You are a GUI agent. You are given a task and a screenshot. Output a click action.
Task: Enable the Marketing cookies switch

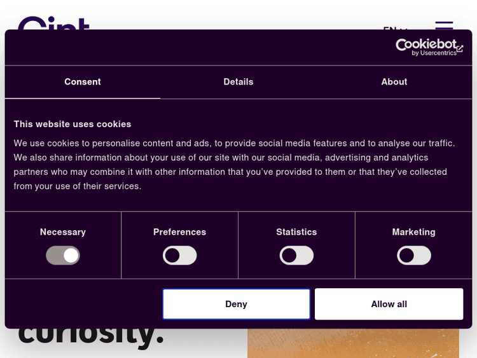pos(414,256)
